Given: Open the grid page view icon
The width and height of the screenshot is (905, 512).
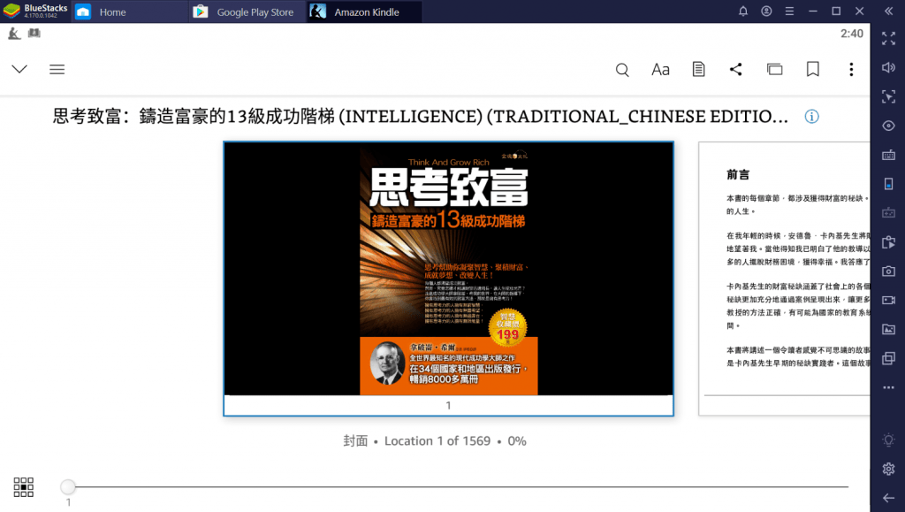Looking at the screenshot, I should click(24, 486).
